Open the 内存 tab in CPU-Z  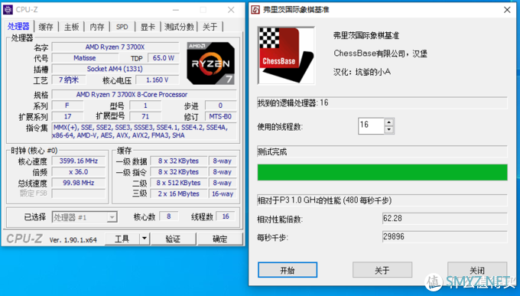tap(97, 27)
